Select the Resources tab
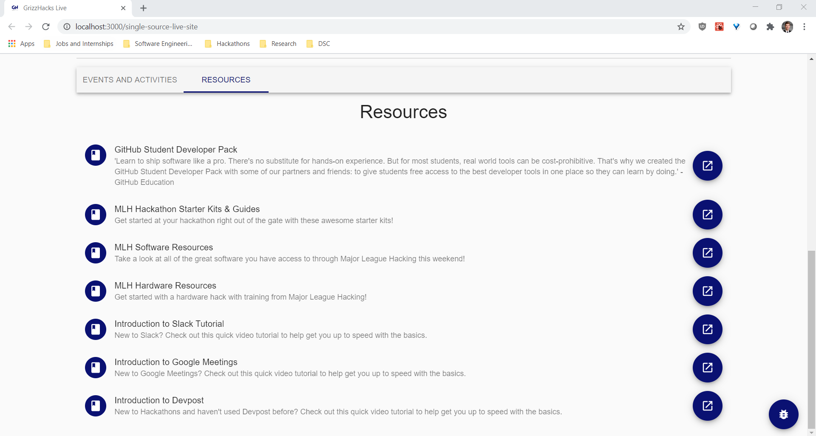 (x=226, y=80)
